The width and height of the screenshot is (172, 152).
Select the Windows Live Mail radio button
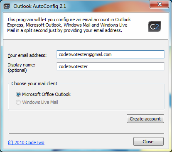click(x=18, y=102)
